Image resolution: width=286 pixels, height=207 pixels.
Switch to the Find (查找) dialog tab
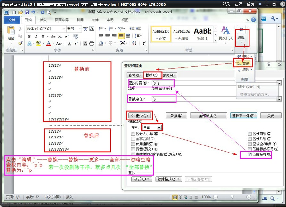(135, 75)
